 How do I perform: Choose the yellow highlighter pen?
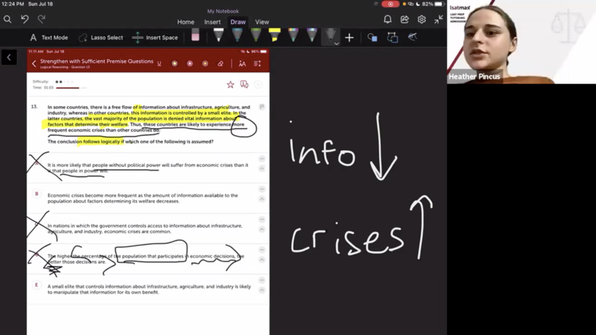[x=274, y=36]
